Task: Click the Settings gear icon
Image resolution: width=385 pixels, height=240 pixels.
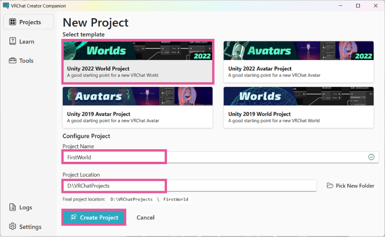Action: [x=13, y=227]
